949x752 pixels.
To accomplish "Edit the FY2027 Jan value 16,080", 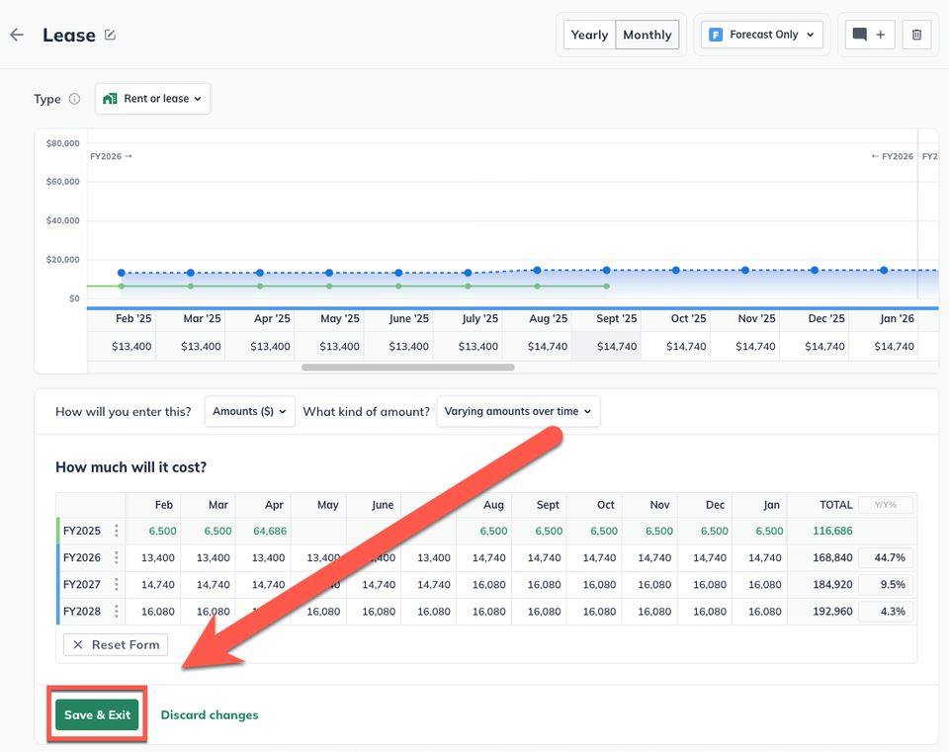I will (760, 584).
